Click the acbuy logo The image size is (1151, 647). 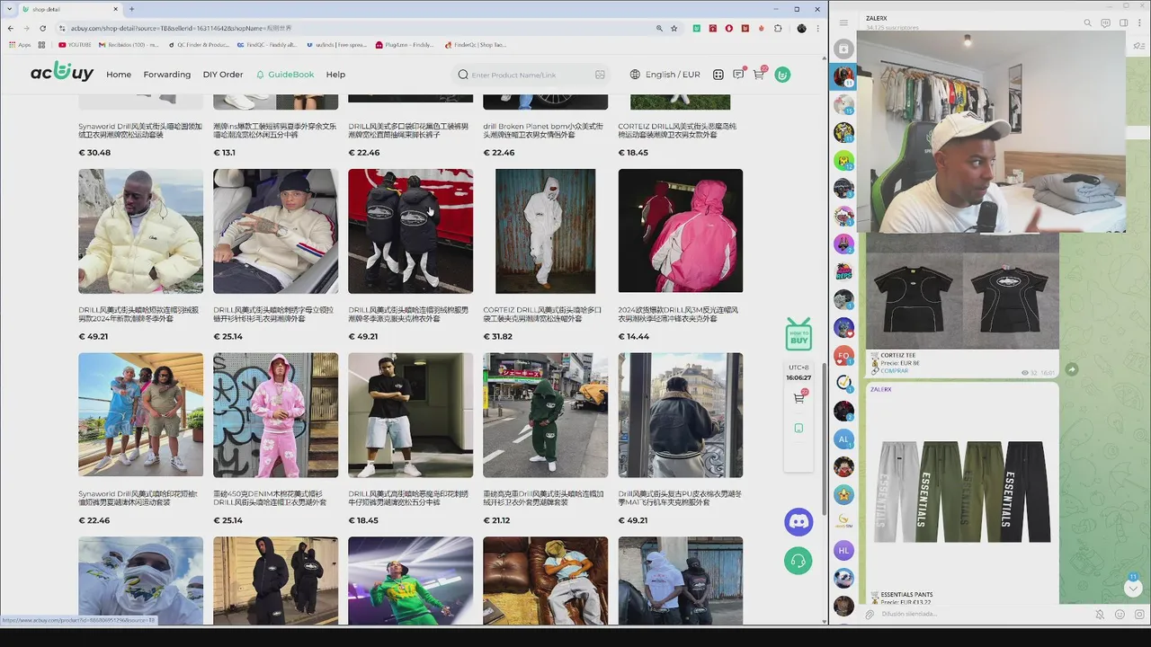pos(62,73)
